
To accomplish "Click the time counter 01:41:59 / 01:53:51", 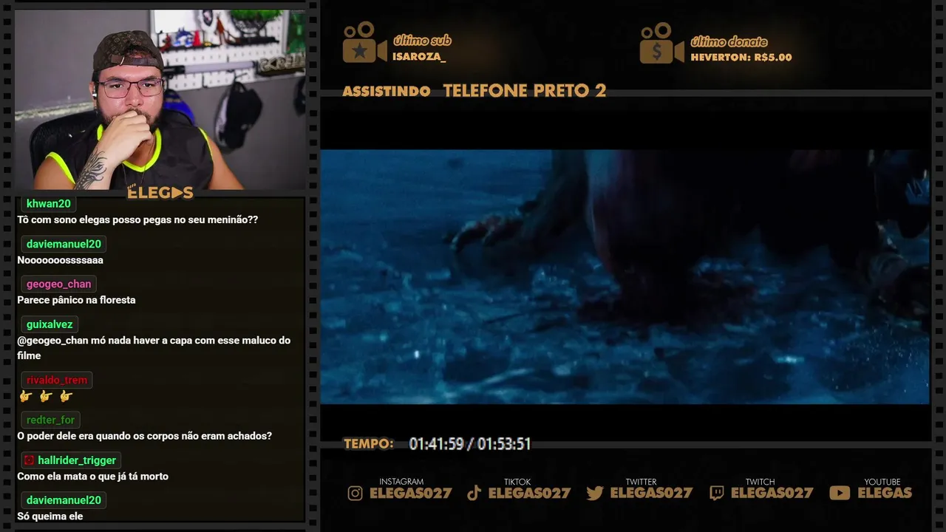I will coord(470,444).
